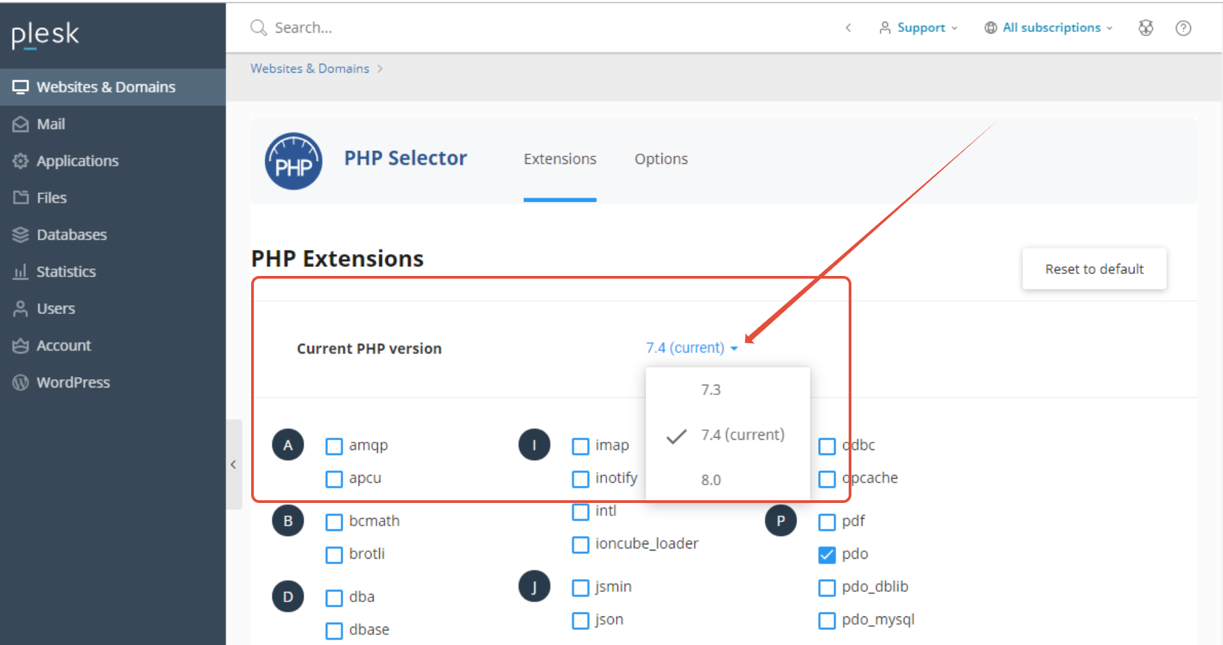The height and width of the screenshot is (645, 1223).
Task: Click the Plesk logo
Action: [x=45, y=34]
